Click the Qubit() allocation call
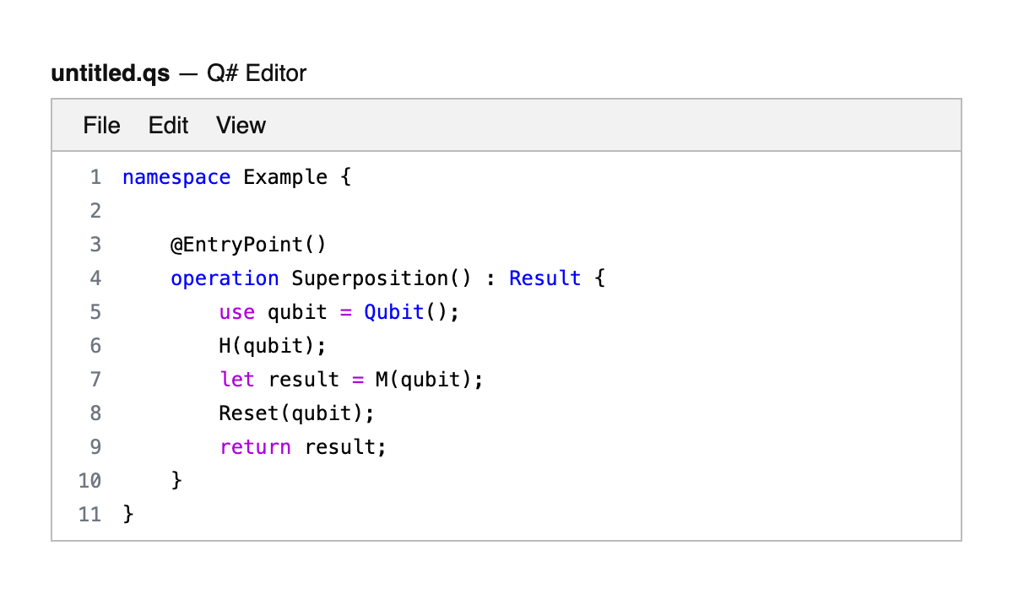Screen dimensions: 1013x599 [x=405, y=312]
